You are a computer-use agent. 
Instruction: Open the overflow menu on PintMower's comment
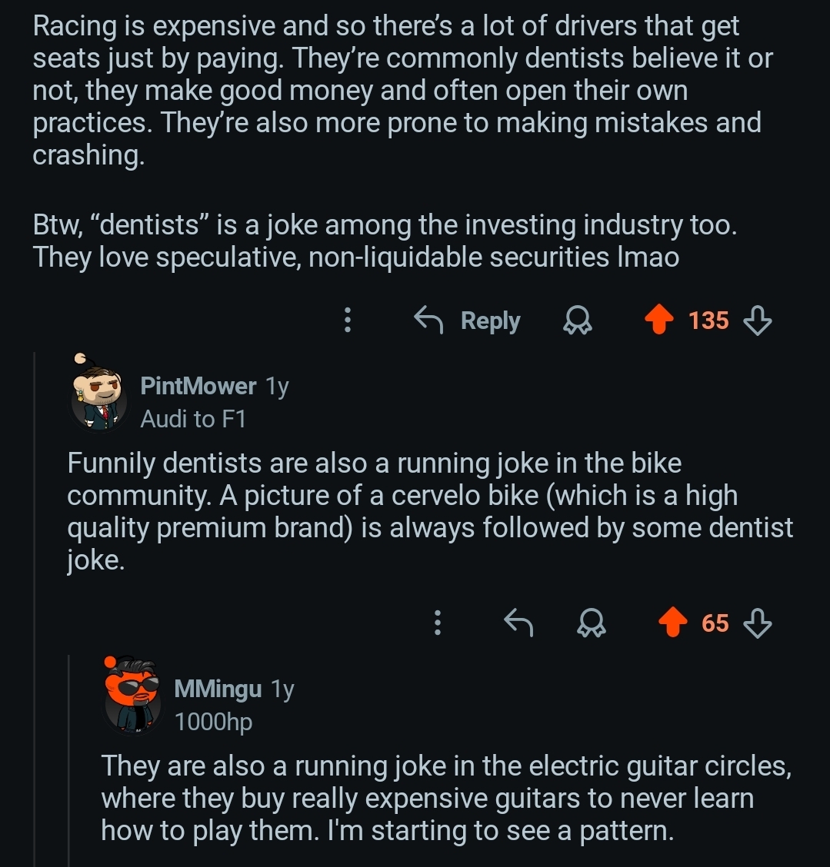pyautogui.click(x=437, y=622)
